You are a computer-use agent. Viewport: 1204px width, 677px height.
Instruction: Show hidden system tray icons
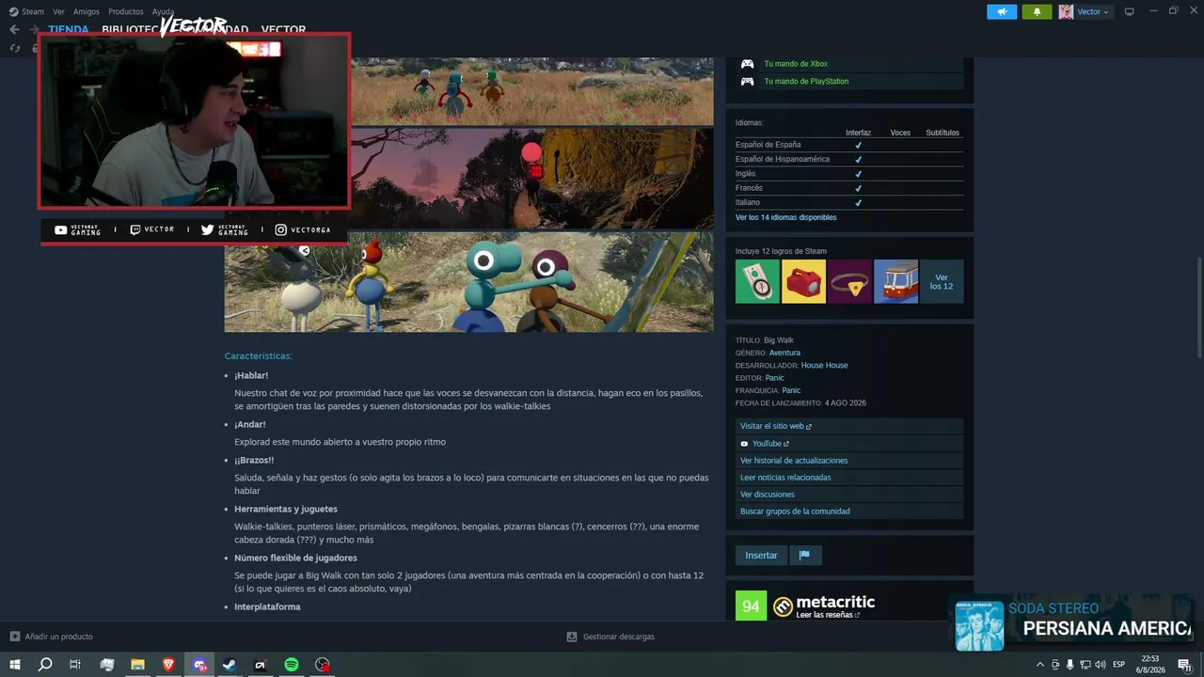1039,665
